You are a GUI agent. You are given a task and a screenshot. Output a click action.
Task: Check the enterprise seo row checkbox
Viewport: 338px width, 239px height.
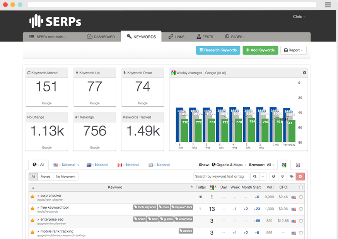pos(301,221)
